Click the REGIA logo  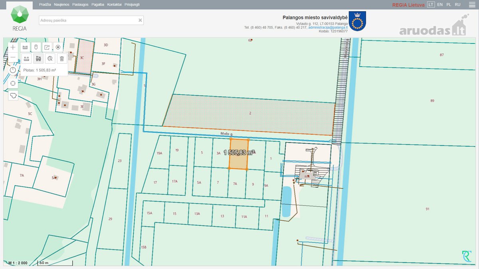19,18
